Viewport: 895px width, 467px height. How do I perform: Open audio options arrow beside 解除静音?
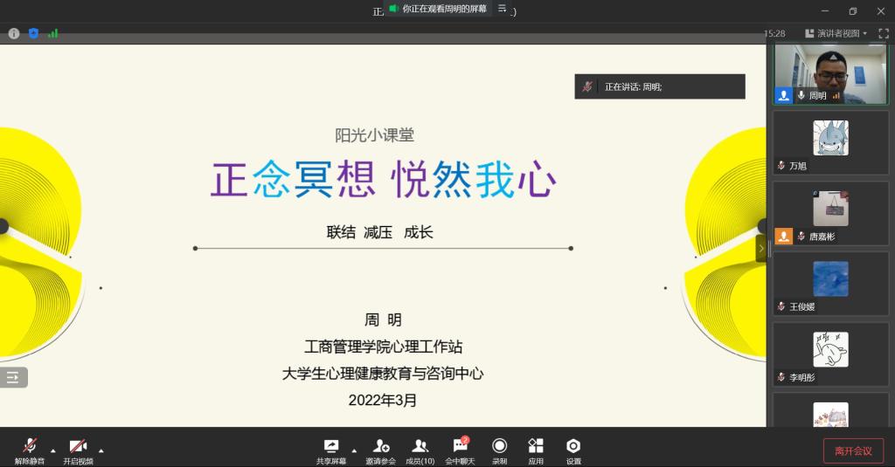(x=53, y=450)
